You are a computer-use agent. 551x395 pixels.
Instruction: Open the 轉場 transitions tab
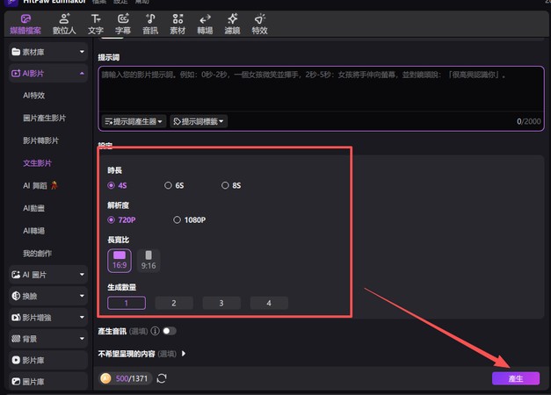(x=206, y=25)
